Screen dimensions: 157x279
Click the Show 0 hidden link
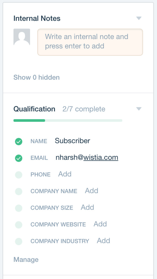click(36, 77)
